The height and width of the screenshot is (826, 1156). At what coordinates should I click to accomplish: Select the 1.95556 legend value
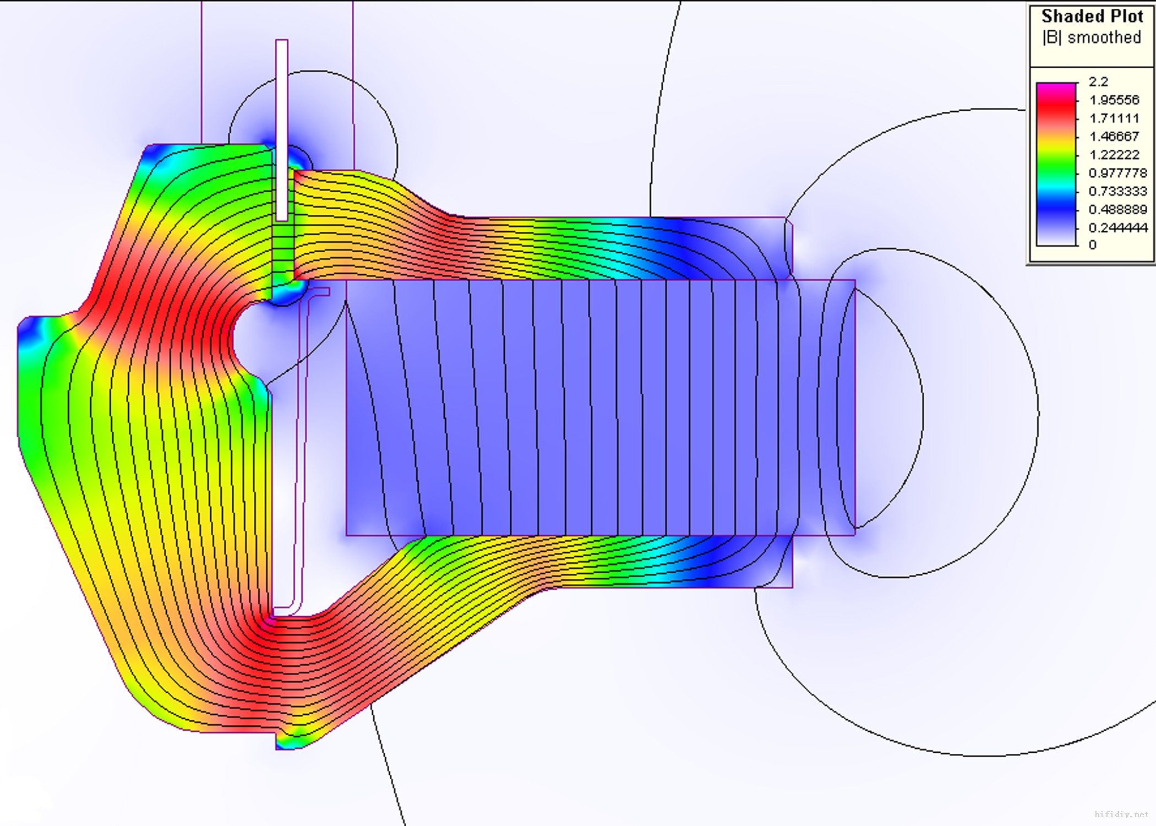tap(1114, 100)
